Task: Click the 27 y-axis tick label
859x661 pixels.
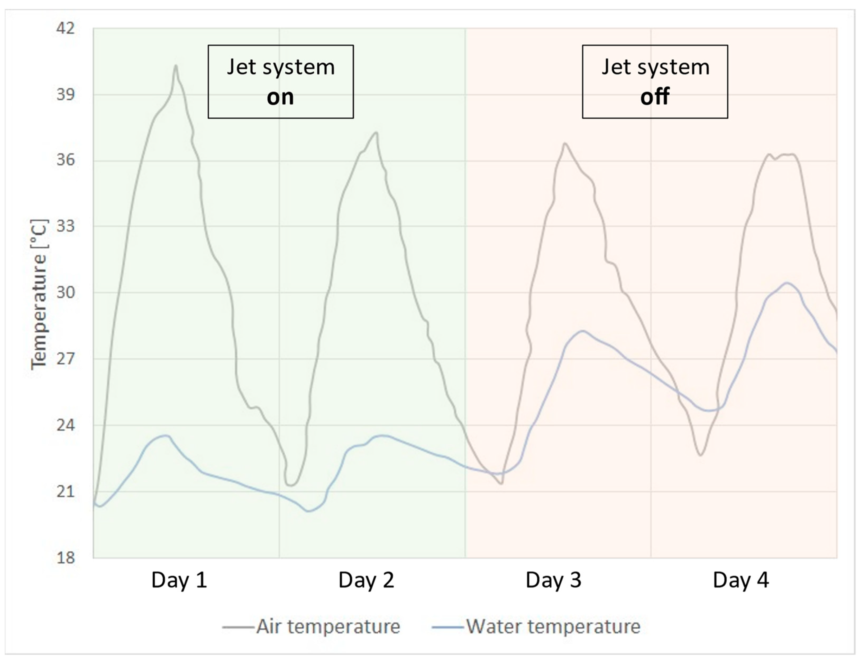Action: [65, 359]
